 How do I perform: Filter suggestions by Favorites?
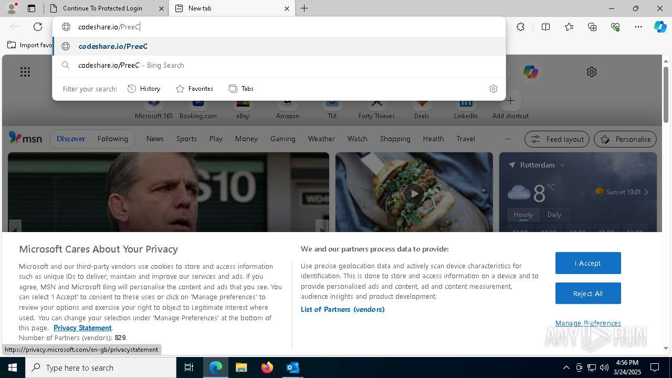(194, 89)
